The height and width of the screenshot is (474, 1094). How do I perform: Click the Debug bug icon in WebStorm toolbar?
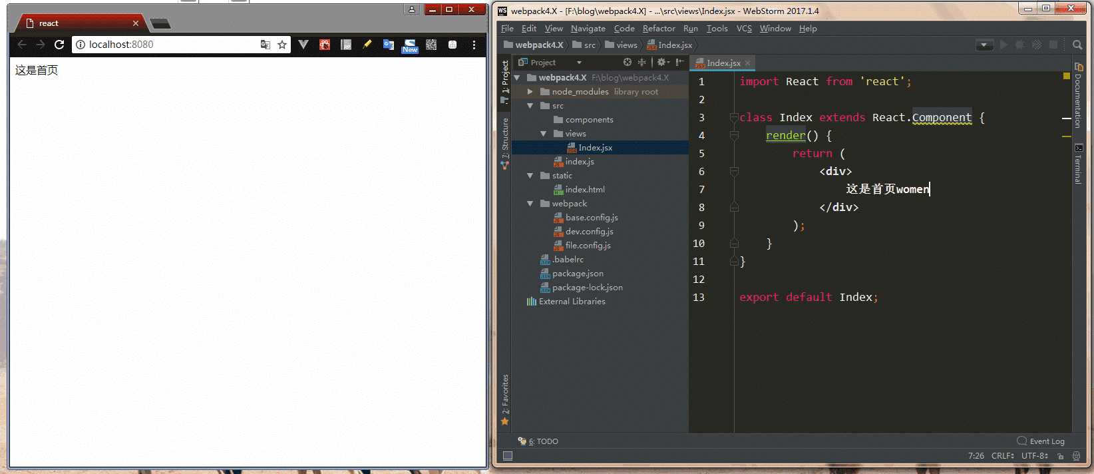[x=1020, y=45]
